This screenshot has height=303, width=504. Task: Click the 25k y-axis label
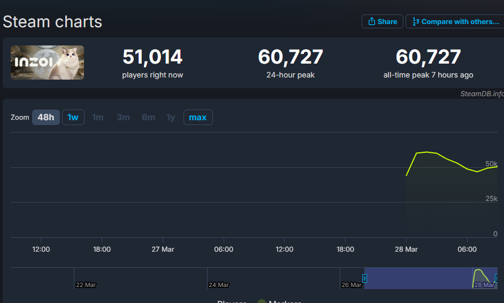491,199
